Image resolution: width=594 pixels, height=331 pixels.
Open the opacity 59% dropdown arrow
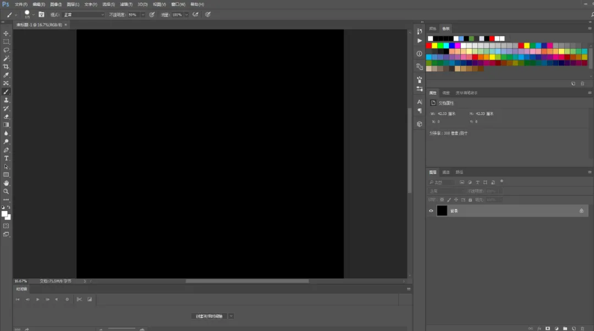coord(143,15)
